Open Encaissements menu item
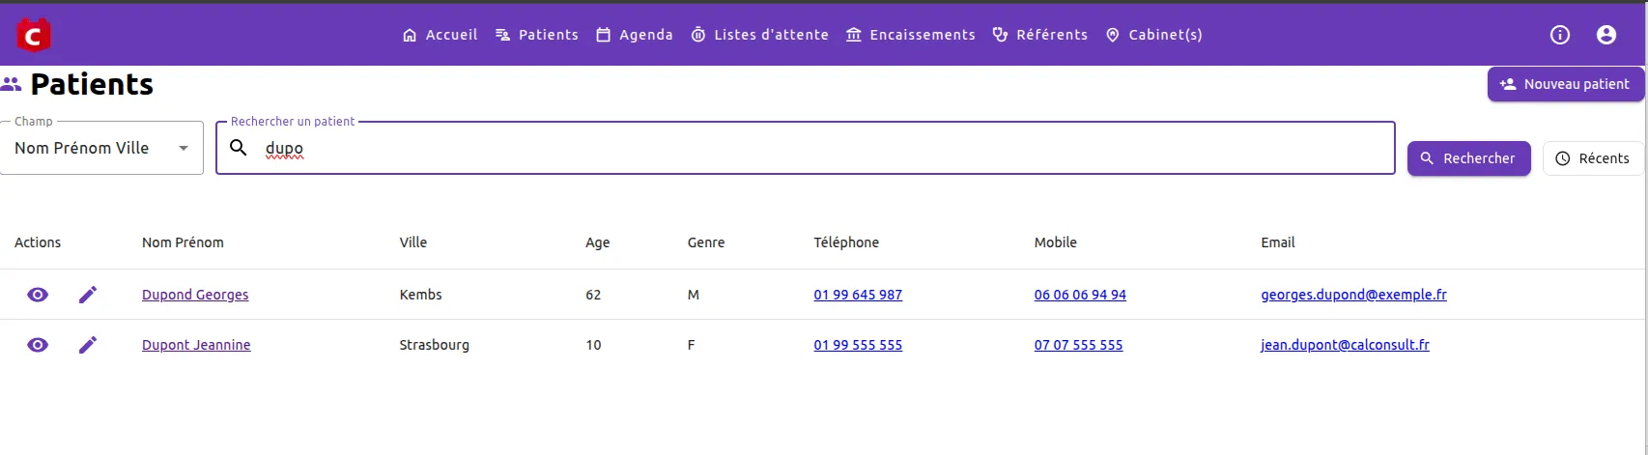Viewport: 1648px width, 455px height. point(910,35)
